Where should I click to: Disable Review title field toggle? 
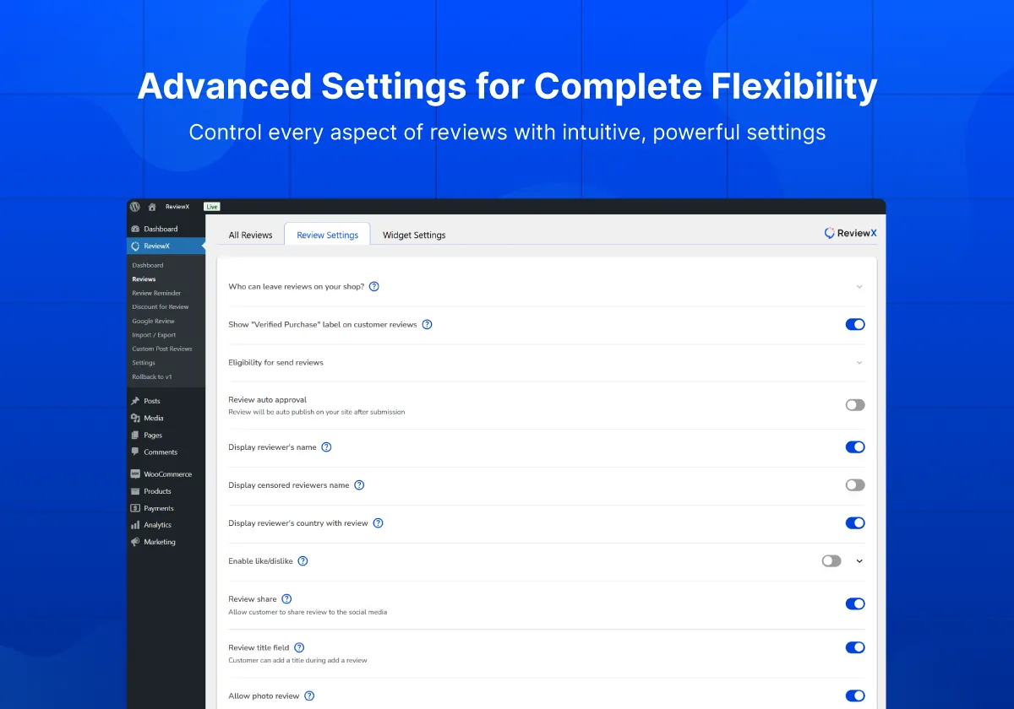pyautogui.click(x=855, y=647)
